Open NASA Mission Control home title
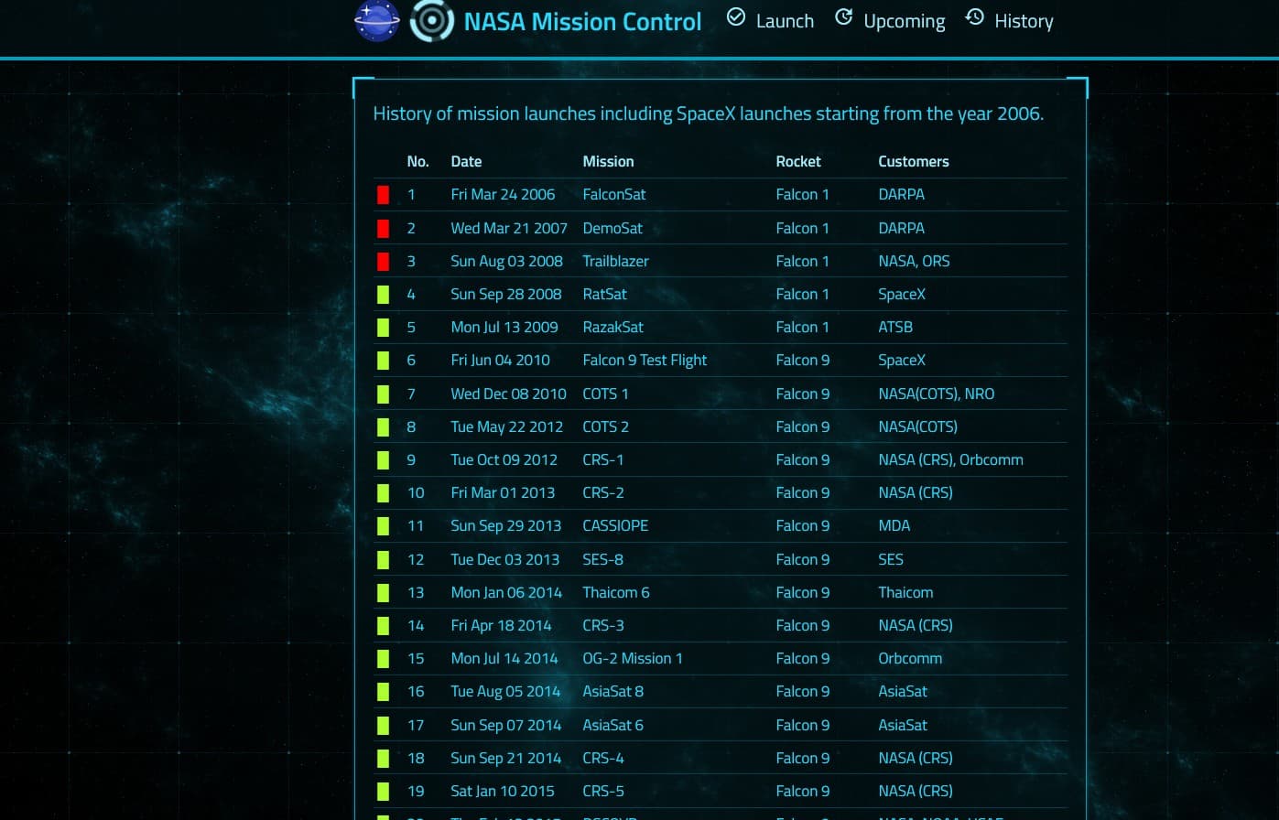The width and height of the screenshot is (1279, 820). (x=582, y=21)
